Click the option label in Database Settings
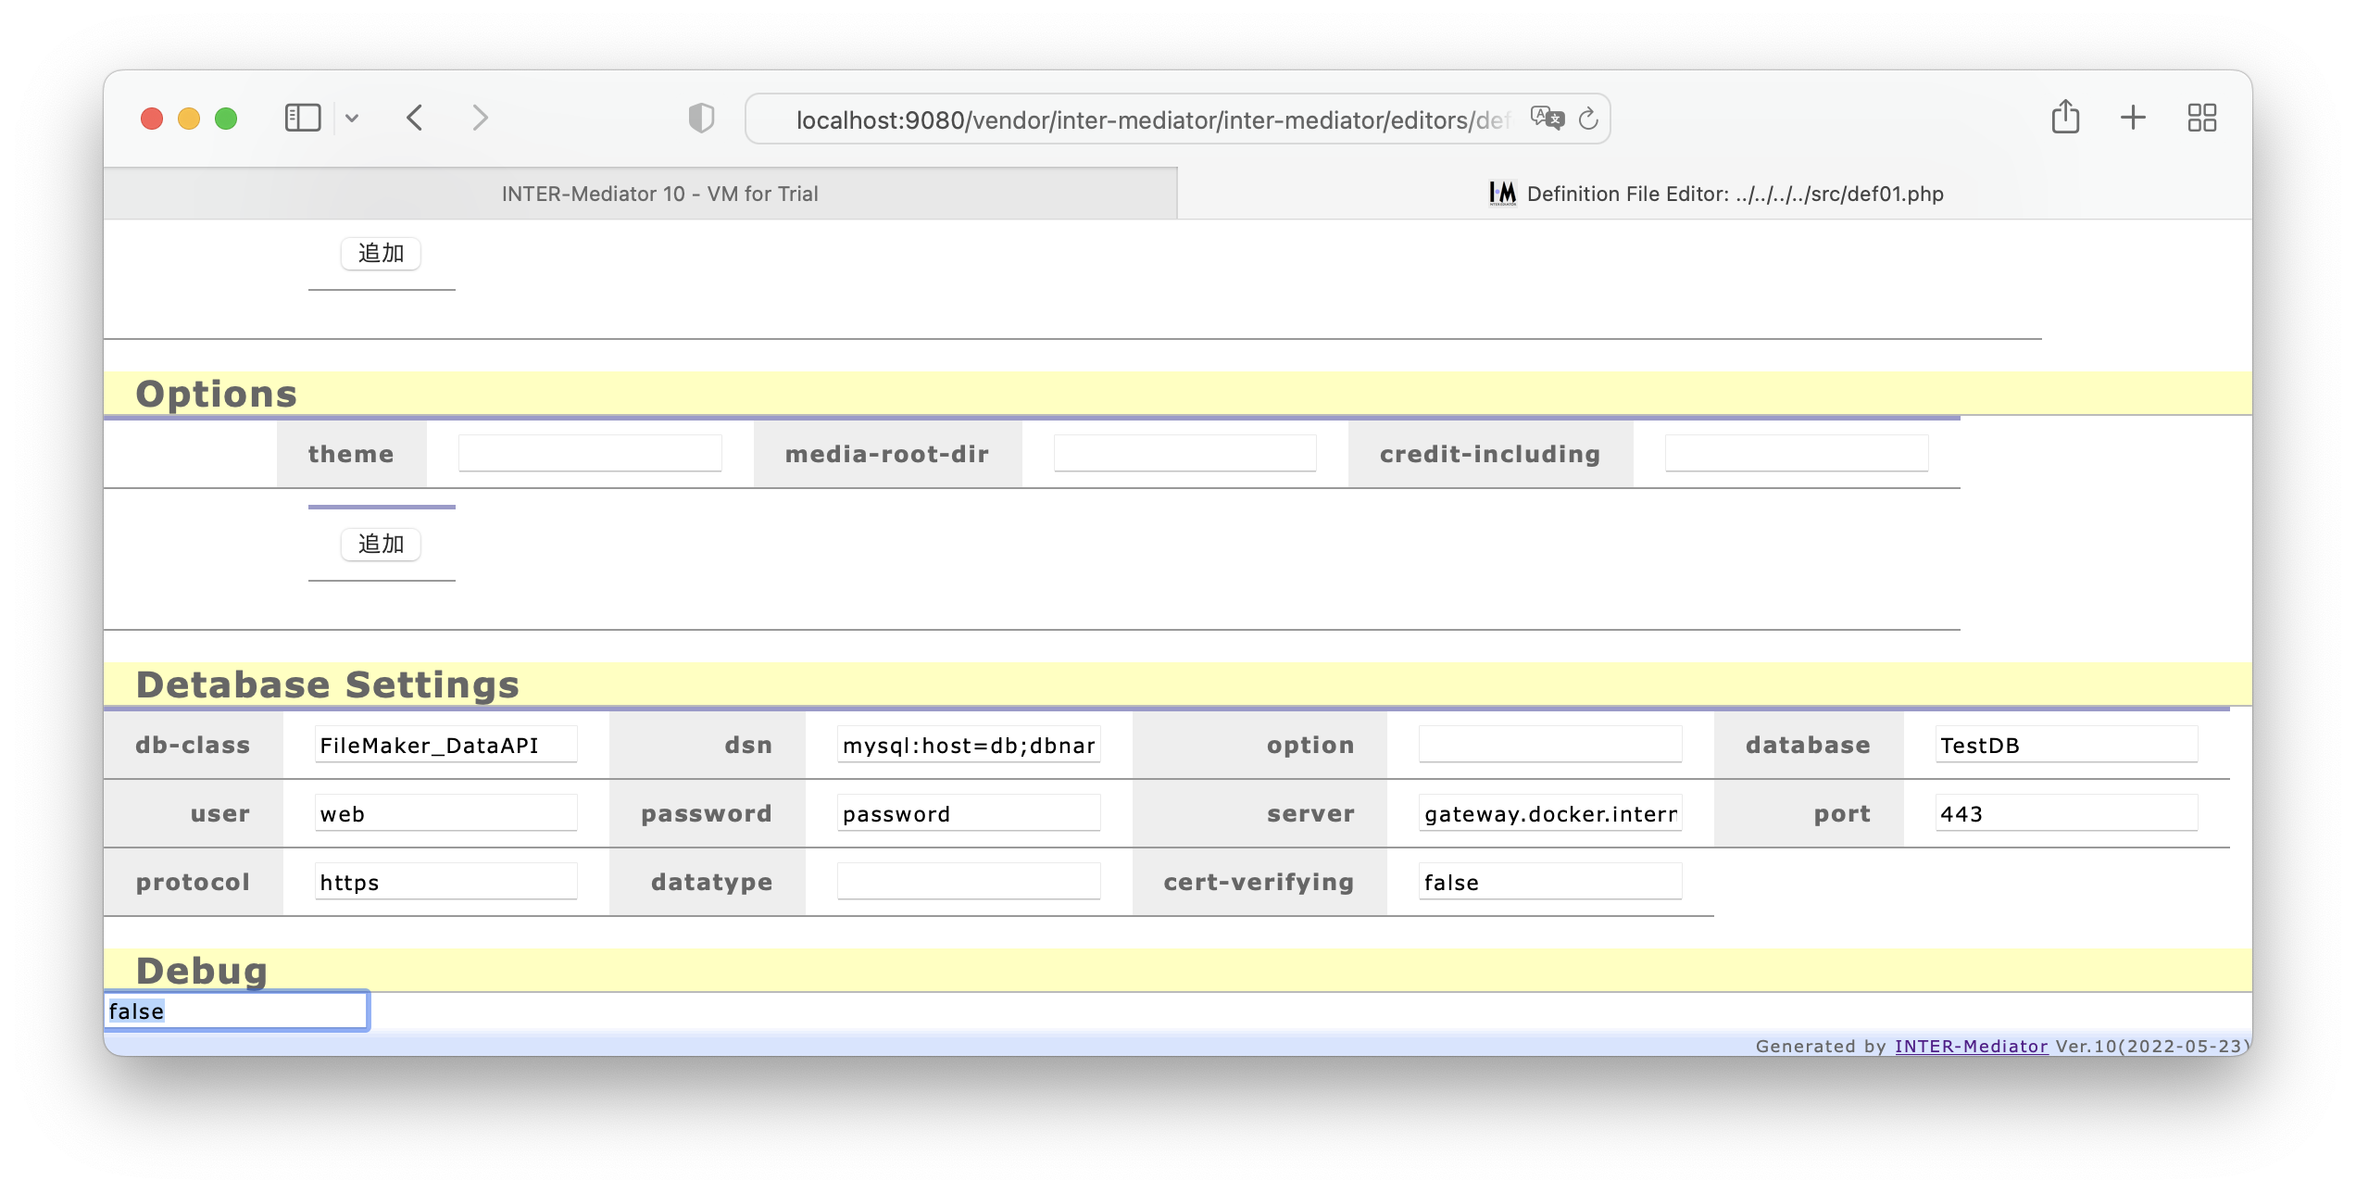2356x1193 pixels. (x=1310, y=745)
